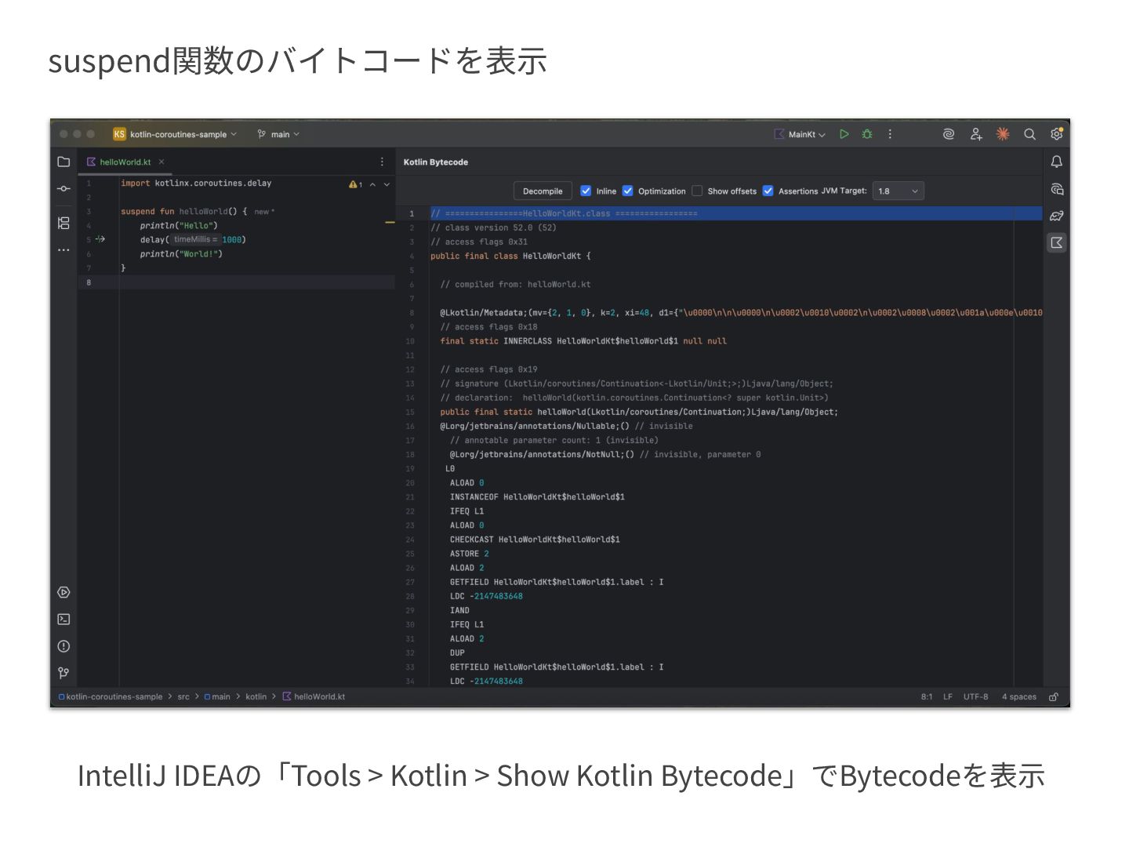
Task: Click the LF line separator indicator
Action: pos(948,696)
